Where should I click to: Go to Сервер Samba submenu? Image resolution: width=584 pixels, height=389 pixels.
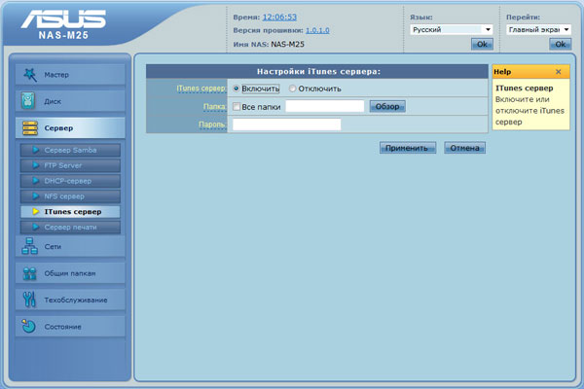[70, 150]
